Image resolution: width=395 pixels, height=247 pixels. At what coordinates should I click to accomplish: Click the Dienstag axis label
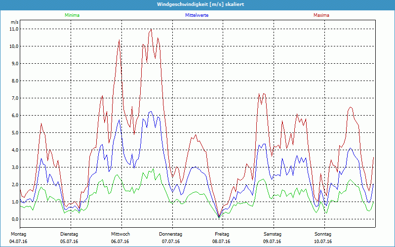point(69,234)
